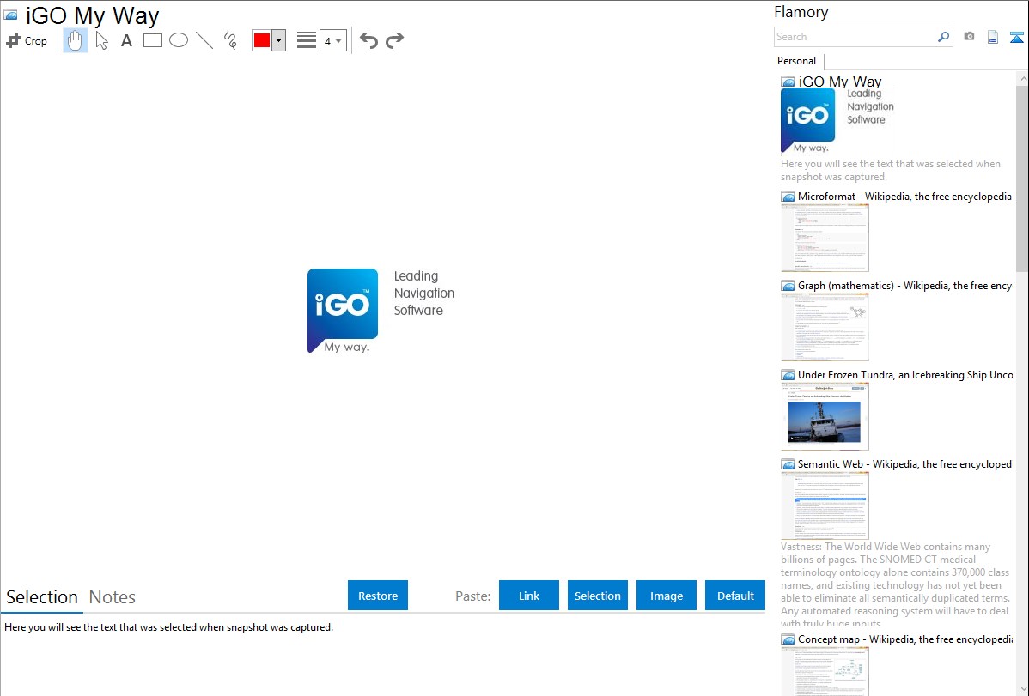This screenshot has width=1029, height=696.
Task: Click the Paste Selection button
Action: coord(597,596)
